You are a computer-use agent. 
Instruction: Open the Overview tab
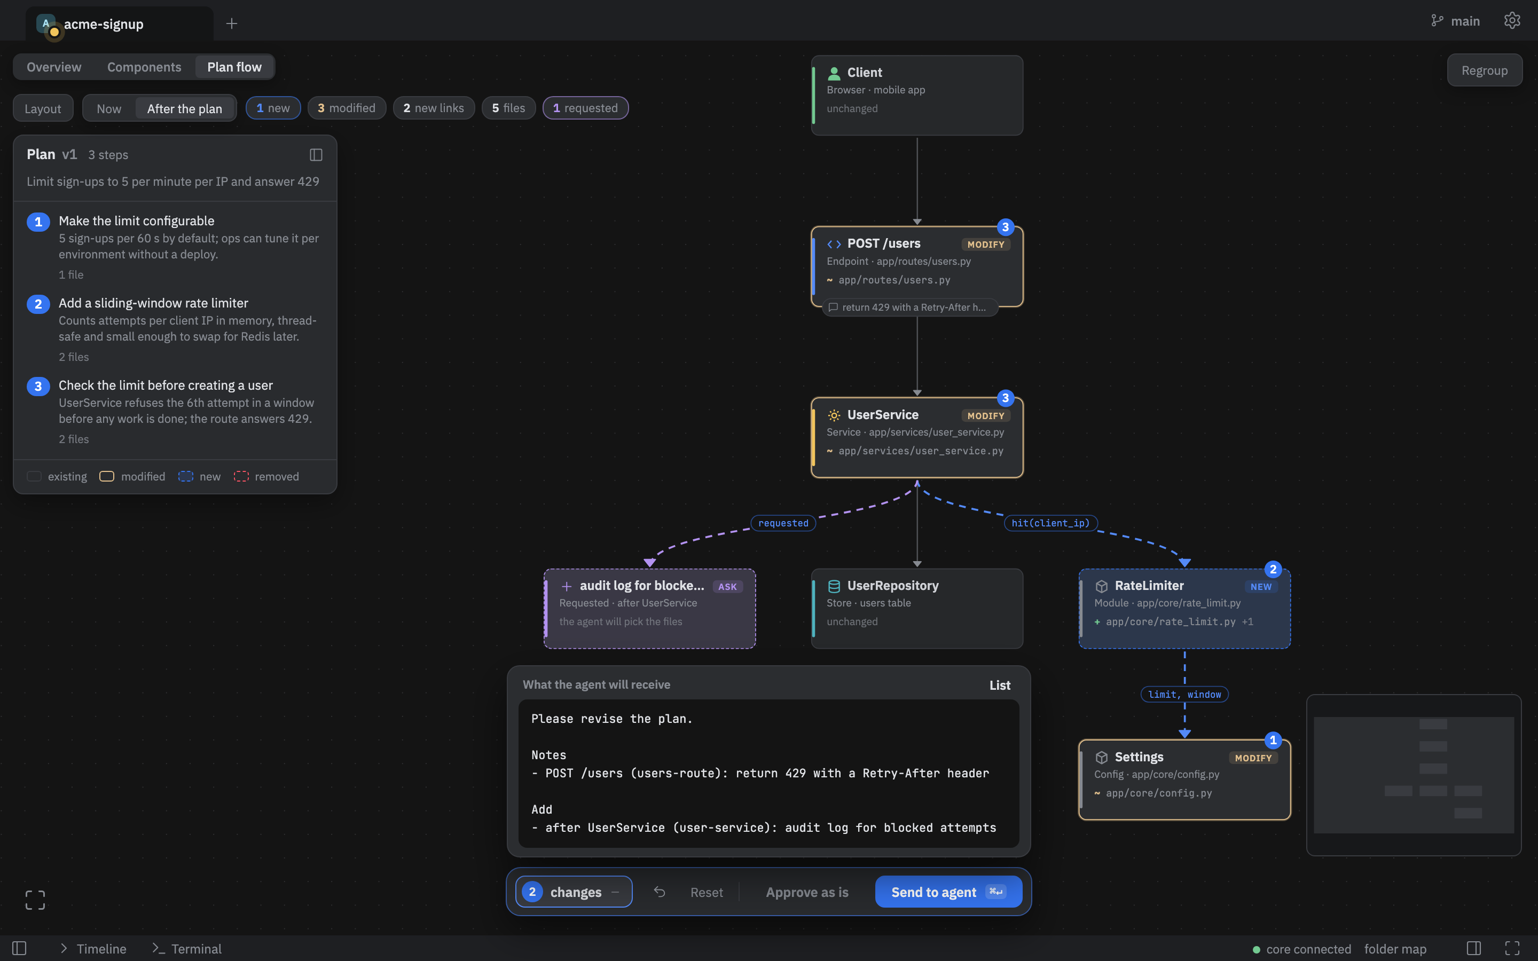coord(54,67)
